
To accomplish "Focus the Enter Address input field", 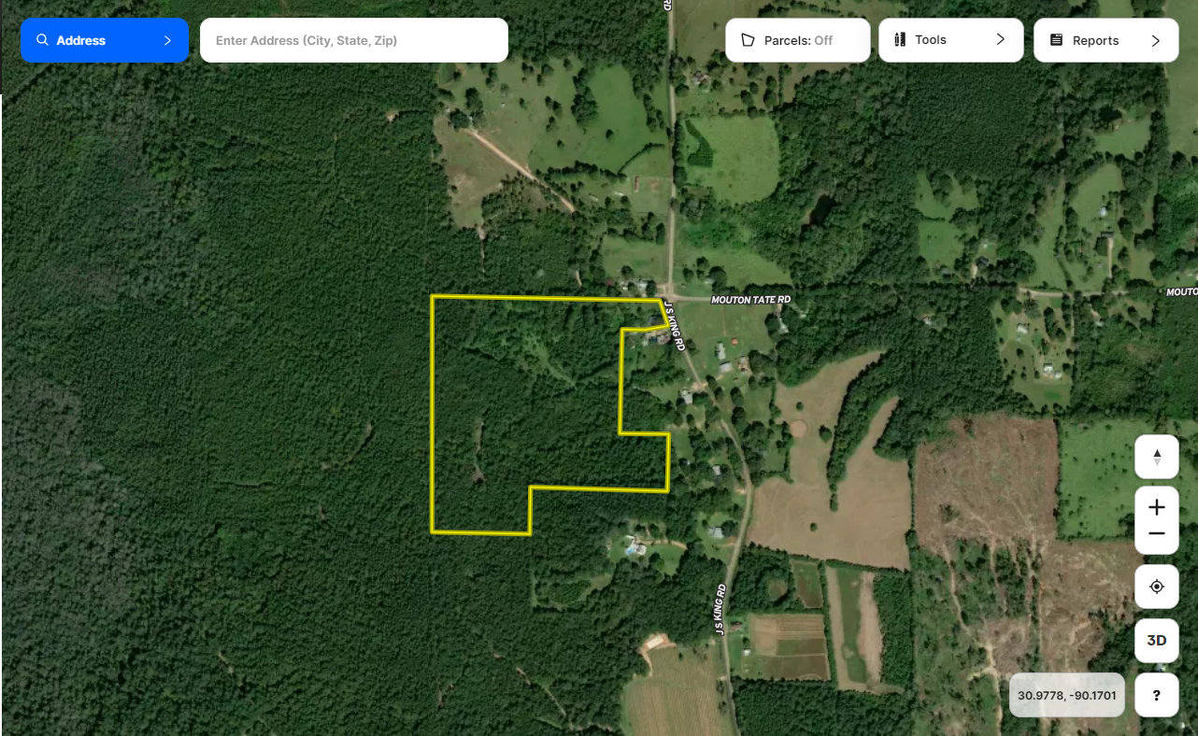I will (354, 40).
